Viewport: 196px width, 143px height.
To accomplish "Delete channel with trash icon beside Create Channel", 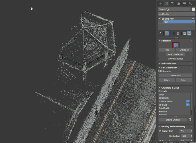I will [190, 120].
